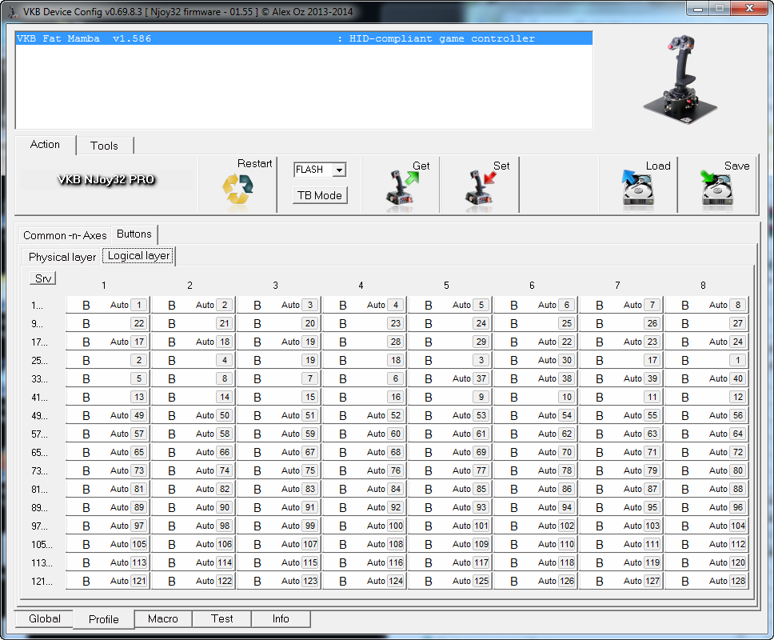Screen dimensions: 774x640
Task: Select the Logical layer tab
Action: pyautogui.click(x=138, y=256)
